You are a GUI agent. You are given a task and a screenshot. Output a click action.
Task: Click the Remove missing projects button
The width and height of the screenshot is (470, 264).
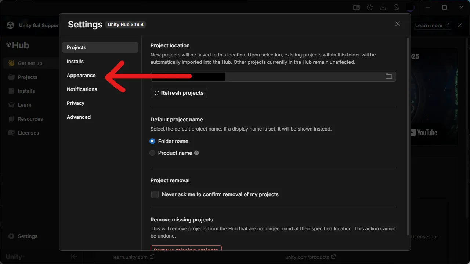click(186, 249)
